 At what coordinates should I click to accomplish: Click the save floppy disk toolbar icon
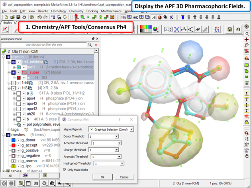(18, 17)
